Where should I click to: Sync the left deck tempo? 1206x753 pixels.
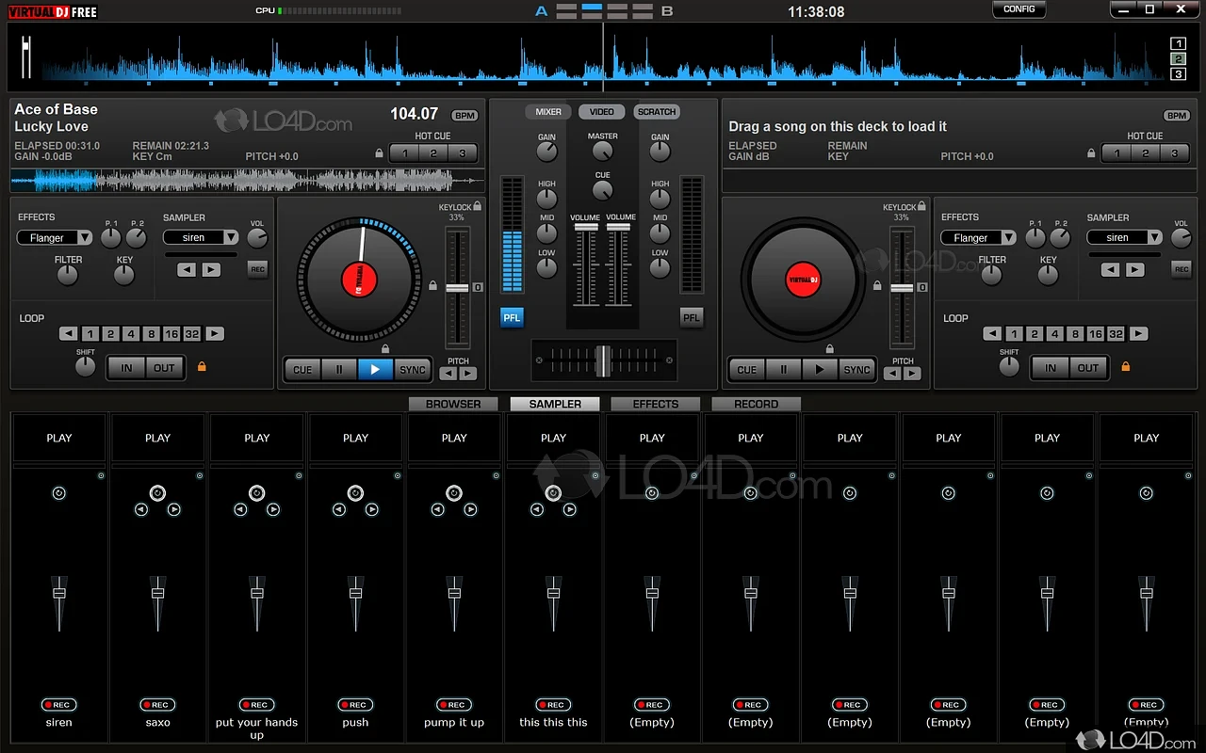[x=413, y=370]
